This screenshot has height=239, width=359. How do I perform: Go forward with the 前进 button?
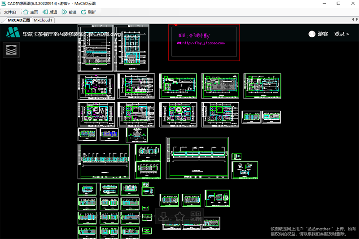pyautogui.click(x=69, y=12)
